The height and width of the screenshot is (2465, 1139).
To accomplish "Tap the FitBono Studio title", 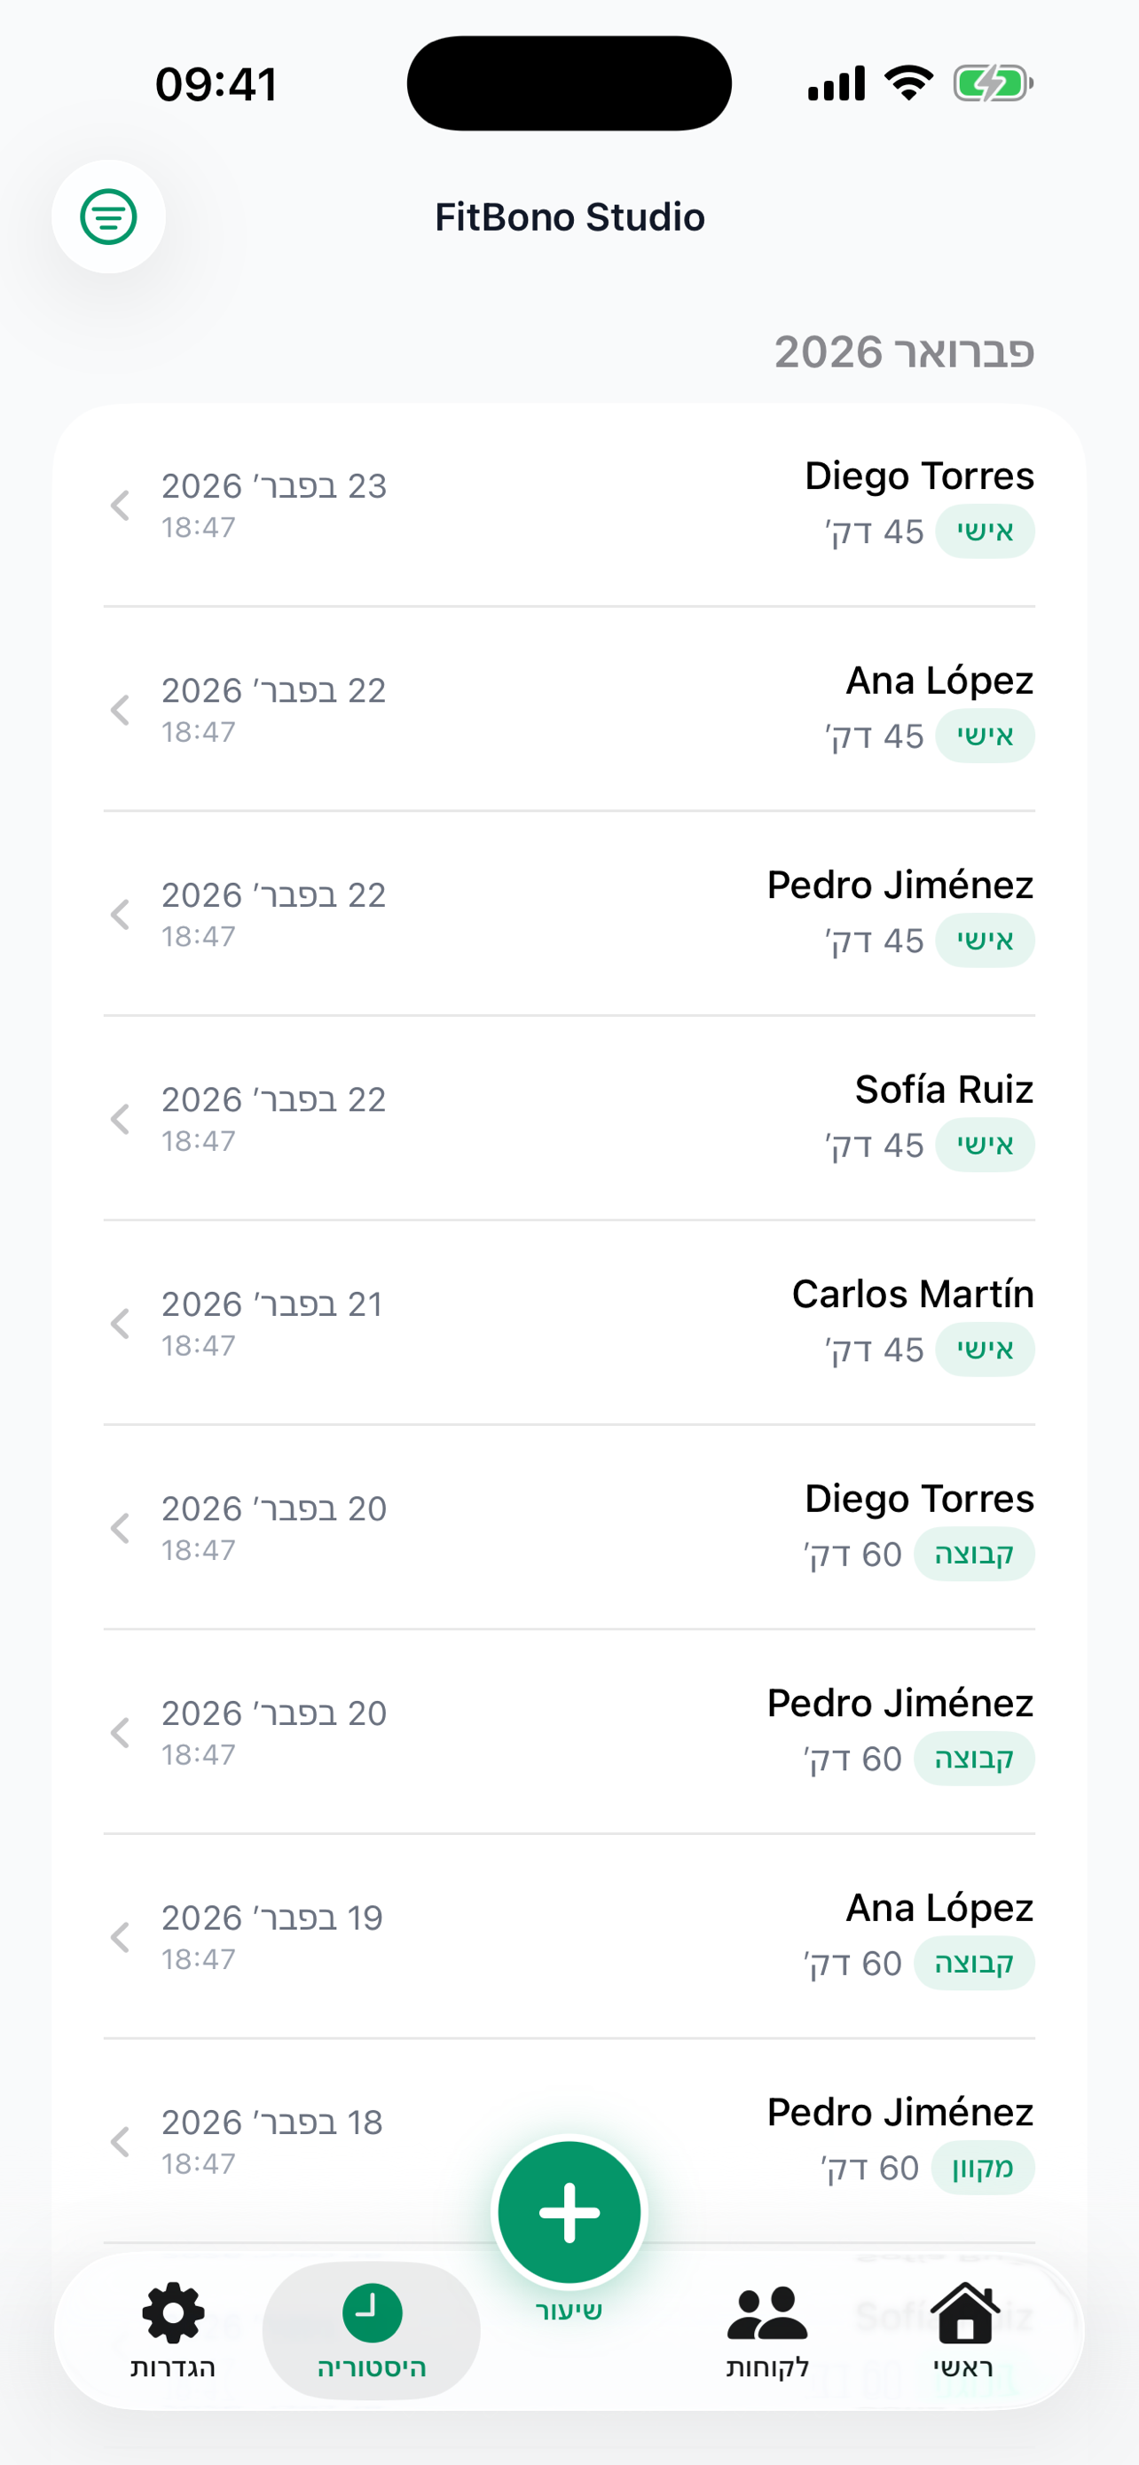I will point(569,217).
